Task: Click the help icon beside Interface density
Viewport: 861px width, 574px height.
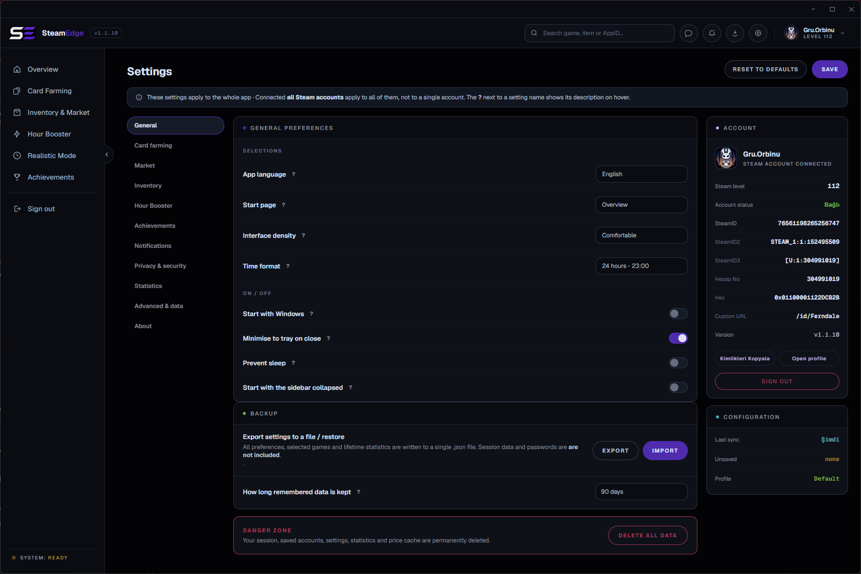Action: (x=304, y=235)
